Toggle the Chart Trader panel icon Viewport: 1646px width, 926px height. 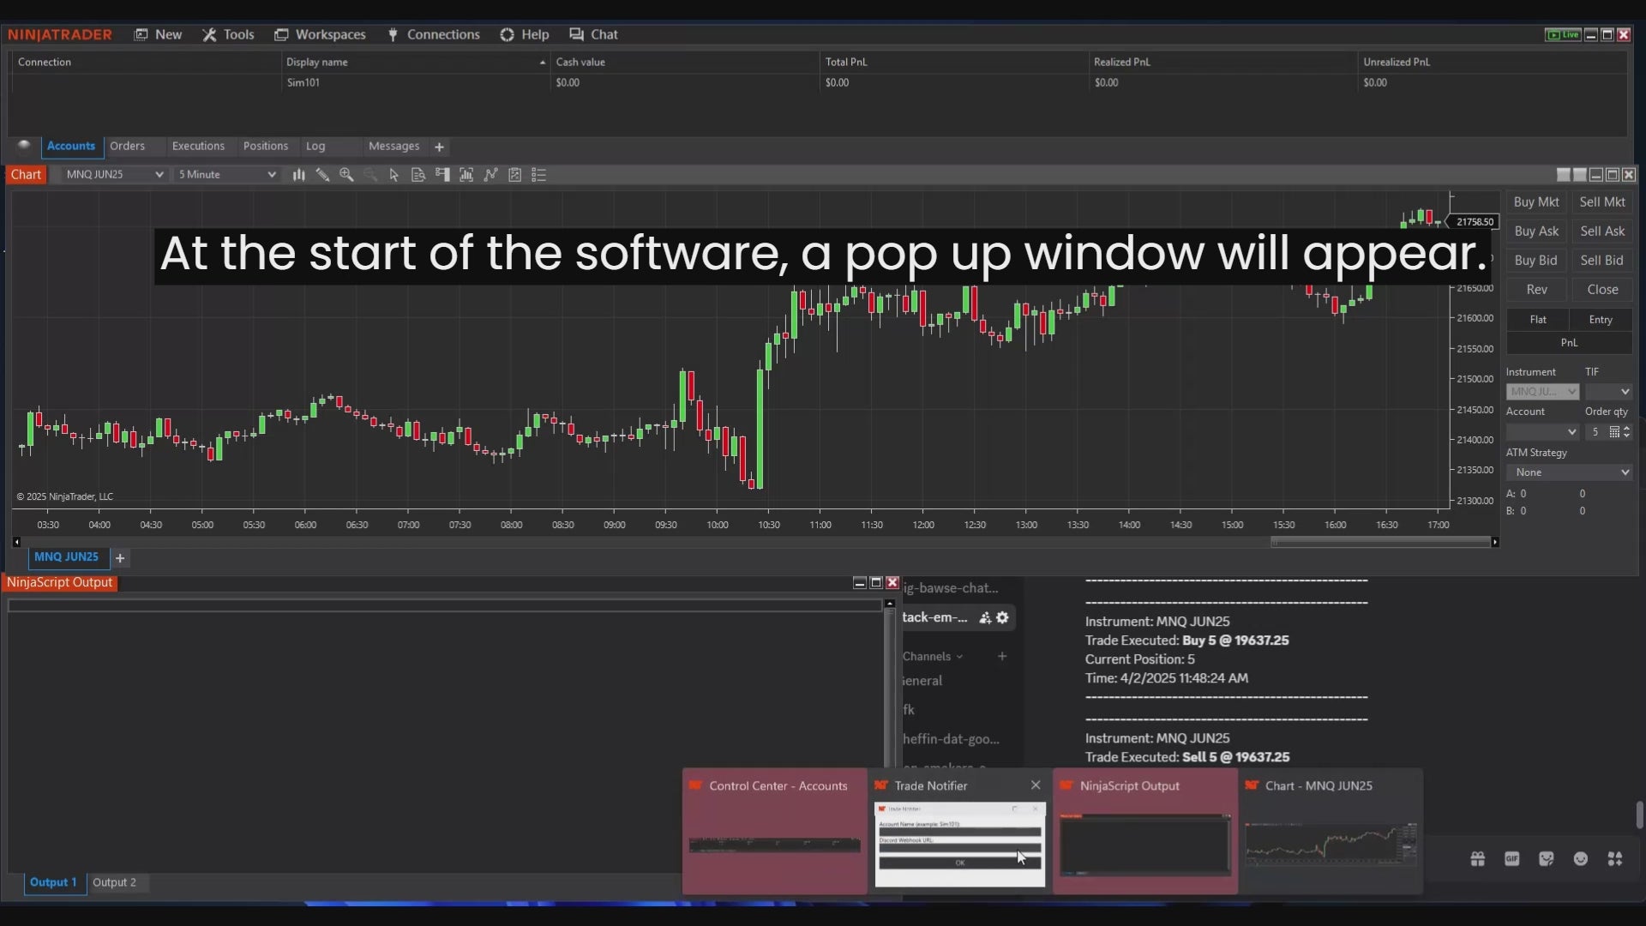442,175
